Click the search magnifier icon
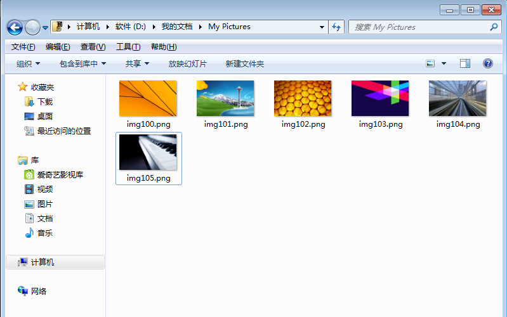The height and width of the screenshot is (317, 507). point(494,27)
